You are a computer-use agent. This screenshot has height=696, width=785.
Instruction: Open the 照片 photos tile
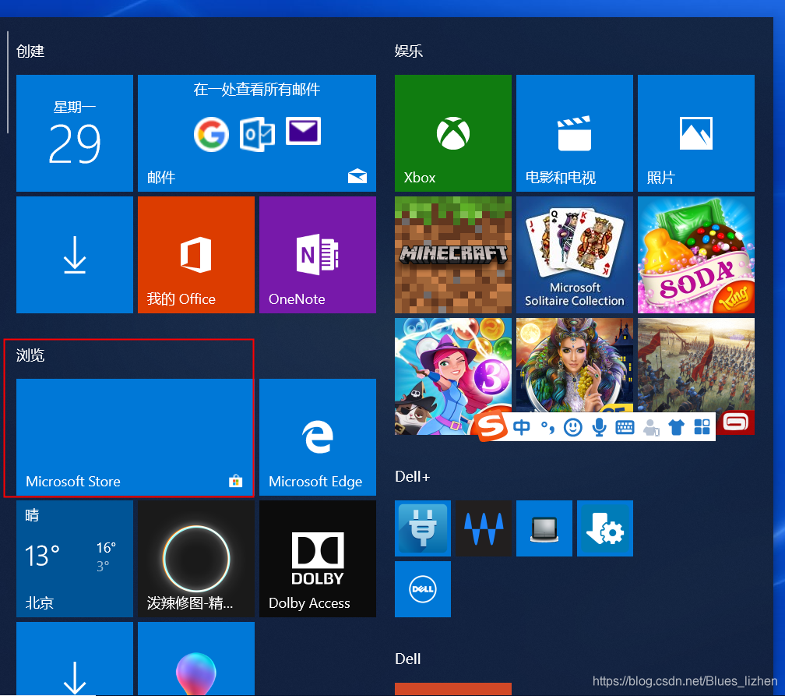(x=696, y=132)
